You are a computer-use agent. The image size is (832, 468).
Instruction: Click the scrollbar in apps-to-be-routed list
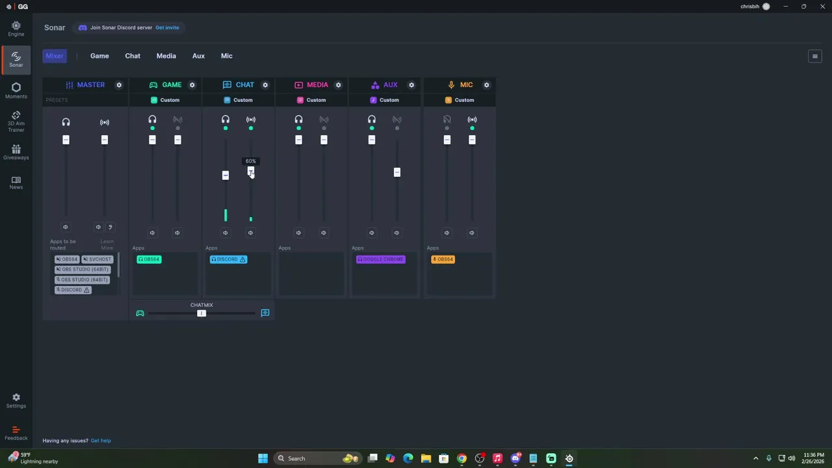tap(118, 265)
